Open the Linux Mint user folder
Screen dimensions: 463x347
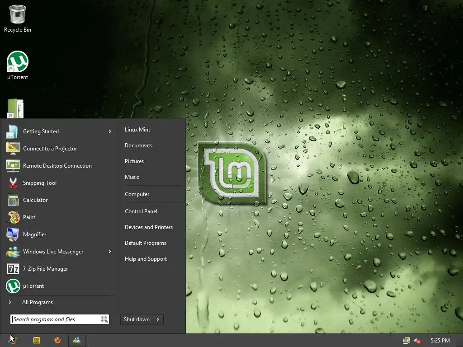click(137, 130)
